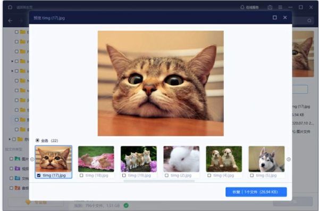Screen dimensions: 319x211
Task: Expand the fifth folder tree arrow
Action: tap(12, 71)
